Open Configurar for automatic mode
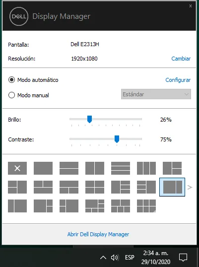Viewport: 199px width, 267px height. tap(178, 80)
